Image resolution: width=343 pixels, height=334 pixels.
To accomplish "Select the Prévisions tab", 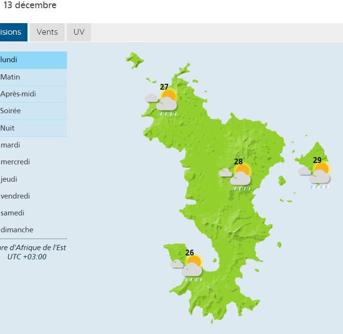I will [13, 32].
